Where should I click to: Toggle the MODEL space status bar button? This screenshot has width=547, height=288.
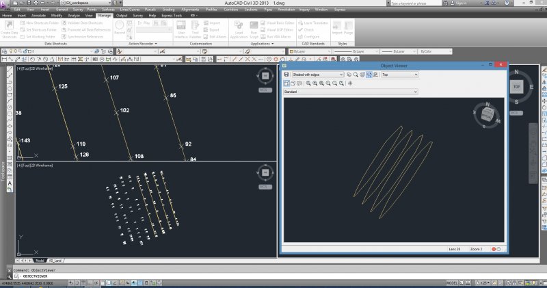pyautogui.click(x=452, y=283)
